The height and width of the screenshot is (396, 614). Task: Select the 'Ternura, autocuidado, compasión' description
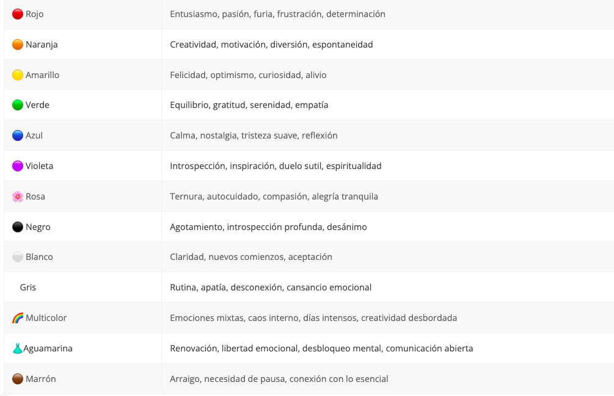coord(274,196)
